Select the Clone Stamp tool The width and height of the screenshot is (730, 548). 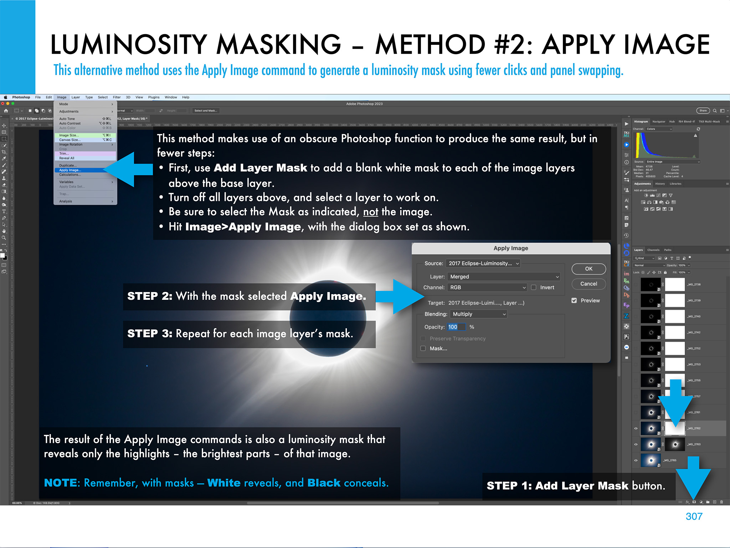pos(4,178)
